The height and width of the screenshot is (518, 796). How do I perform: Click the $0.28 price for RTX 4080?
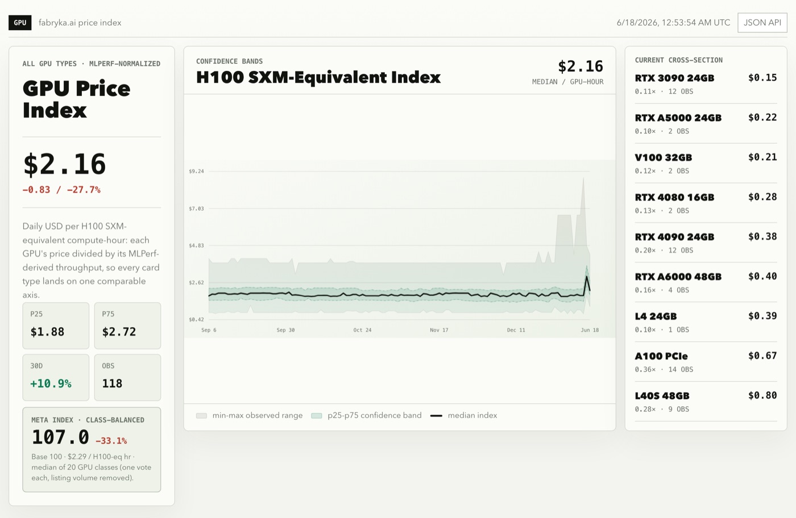click(762, 197)
